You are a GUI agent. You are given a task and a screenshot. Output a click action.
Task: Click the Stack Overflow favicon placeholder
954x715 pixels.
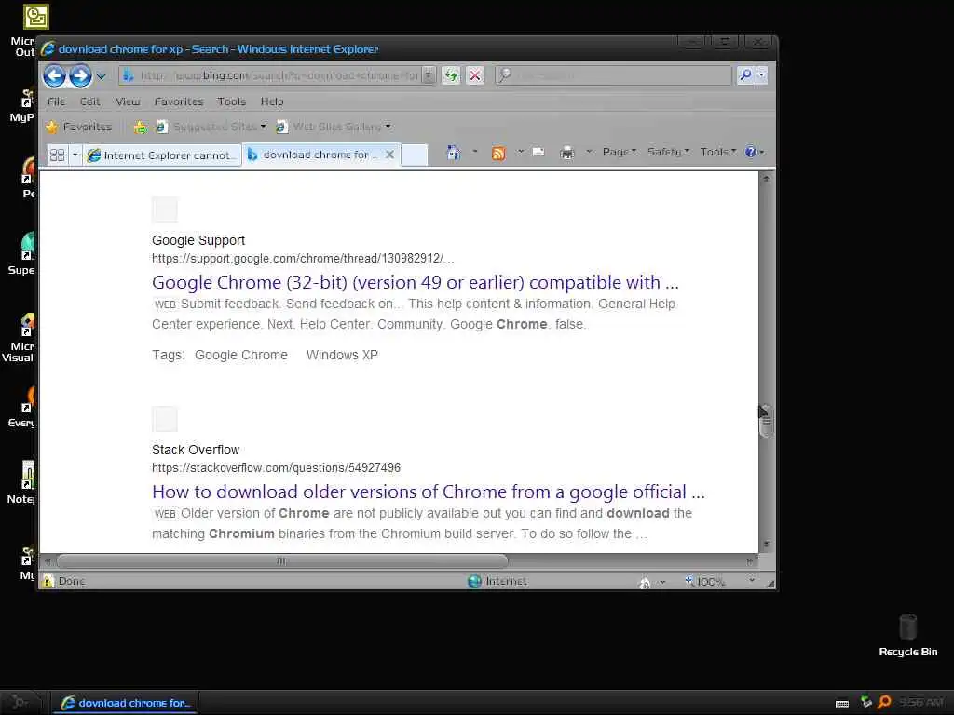[164, 419]
